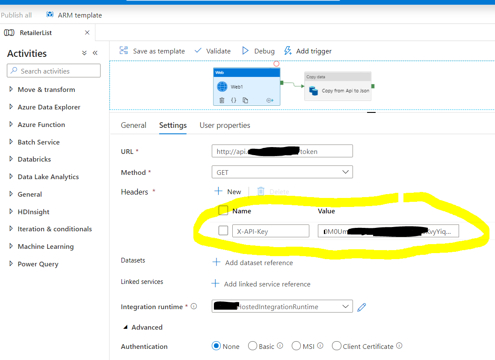Expand all activities double-chevron icon
This screenshot has width=495, height=360.
tap(84, 53)
